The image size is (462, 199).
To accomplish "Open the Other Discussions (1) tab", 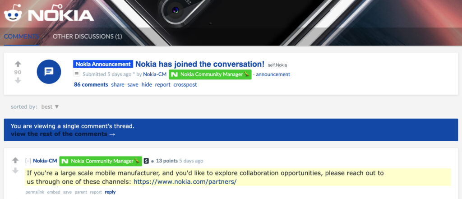I will (87, 37).
